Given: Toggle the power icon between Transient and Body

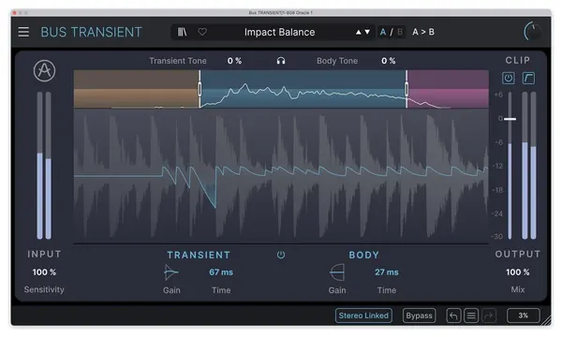Looking at the screenshot, I should pyautogui.click(x=281, y=255).
